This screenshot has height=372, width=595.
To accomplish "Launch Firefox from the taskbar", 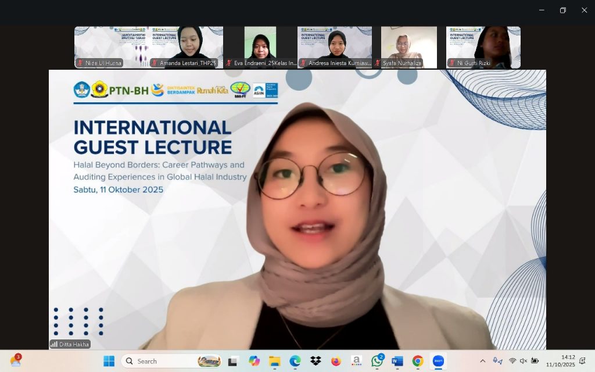I will point(336,361).
